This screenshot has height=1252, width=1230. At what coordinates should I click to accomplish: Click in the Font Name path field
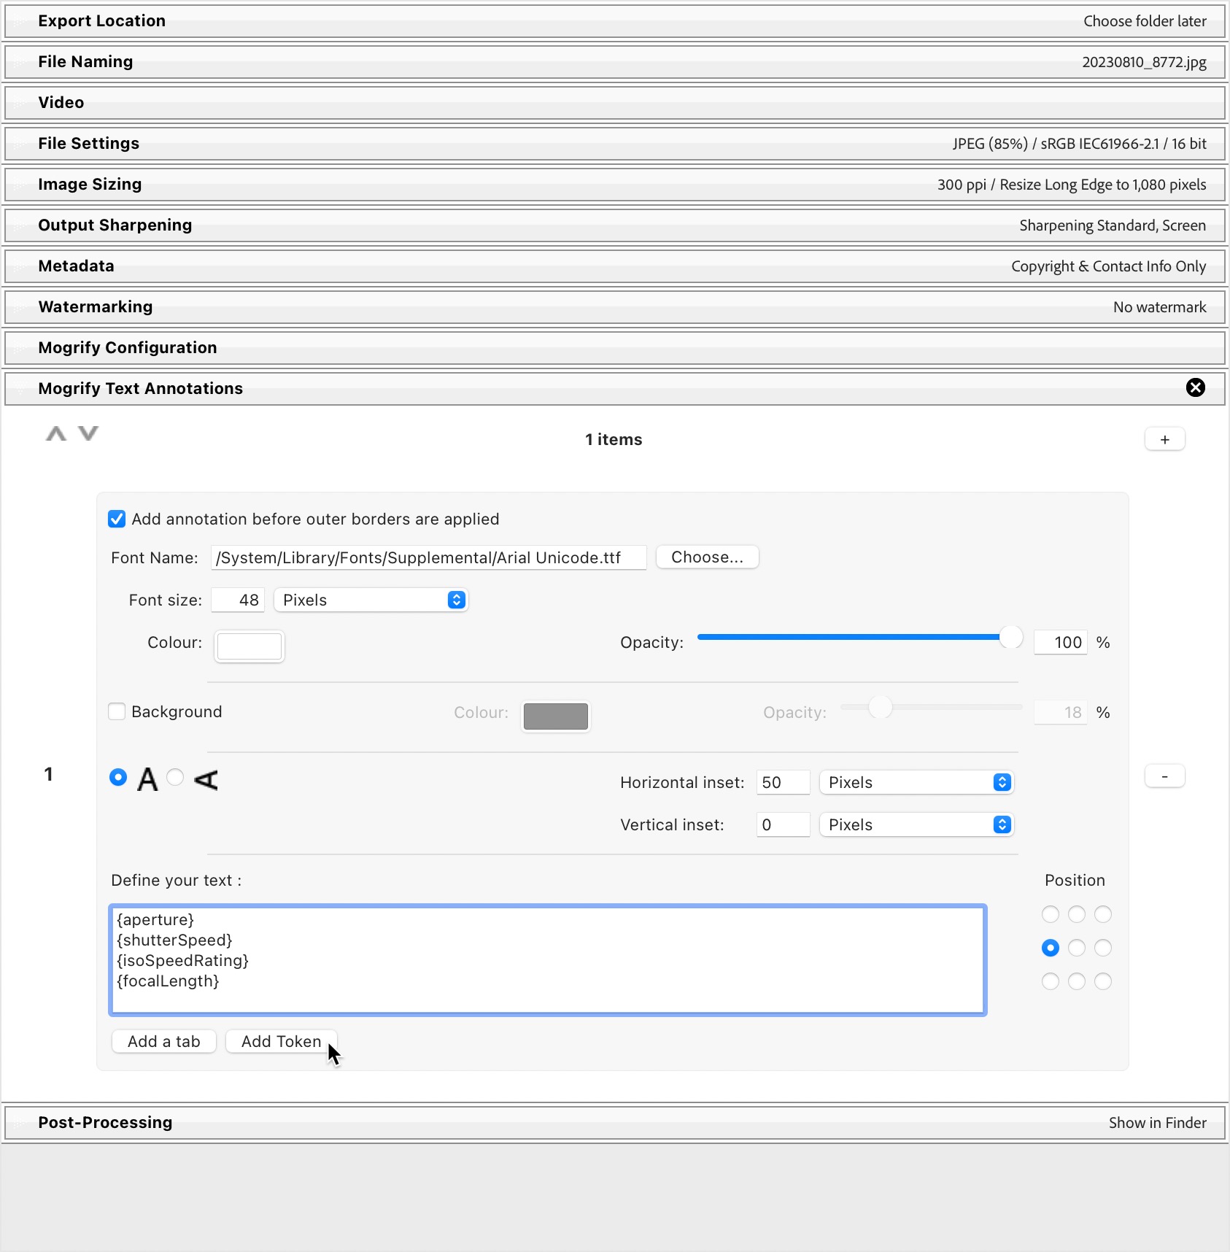click(428, 558)
